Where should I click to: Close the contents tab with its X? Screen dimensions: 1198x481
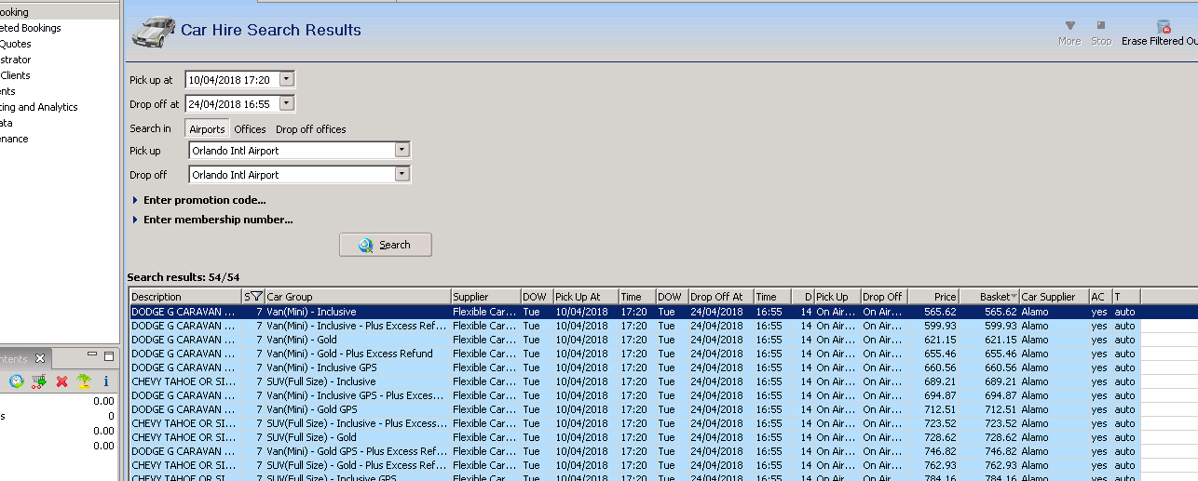click(40, 358)
